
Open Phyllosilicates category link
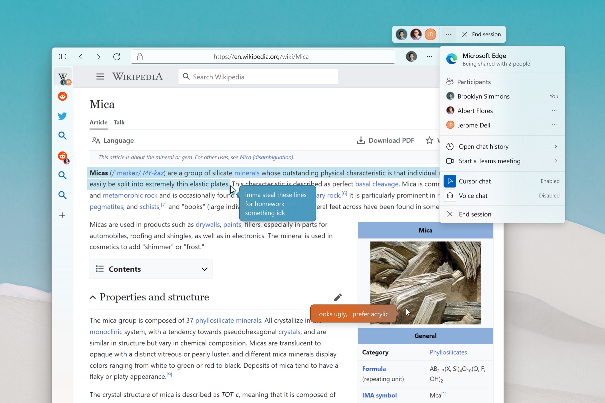[x=448, y=352]
